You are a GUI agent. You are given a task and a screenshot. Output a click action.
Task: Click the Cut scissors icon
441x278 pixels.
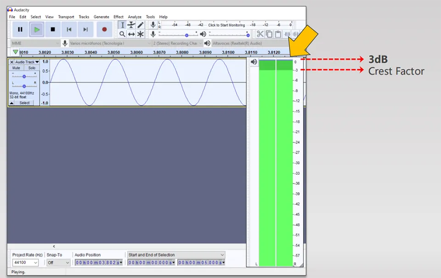click(x=260, y=34)
